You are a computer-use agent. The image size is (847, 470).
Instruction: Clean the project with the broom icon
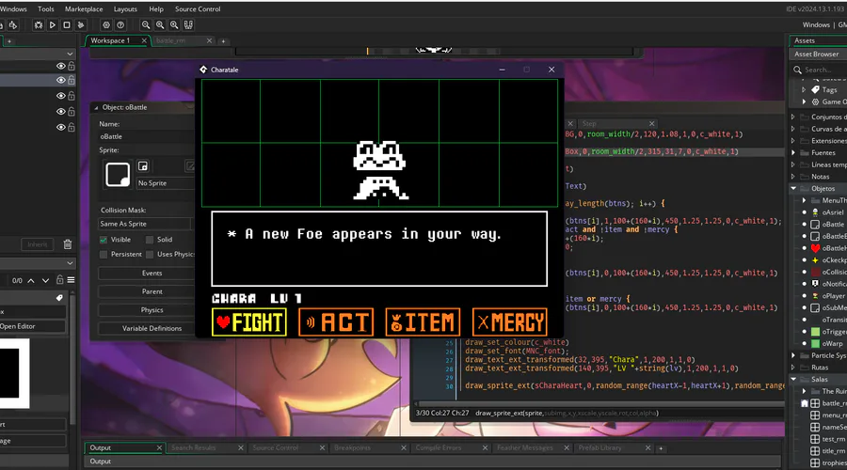click(x=81, y=24)
